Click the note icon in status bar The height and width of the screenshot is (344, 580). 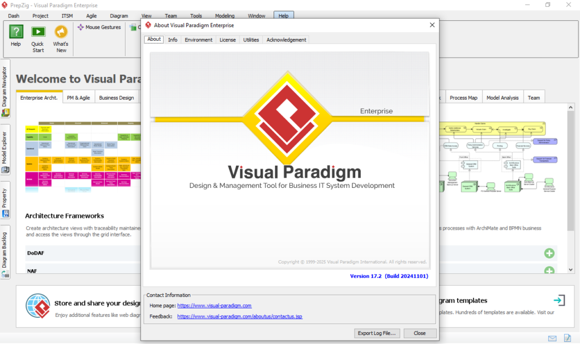tap(568, 338)
